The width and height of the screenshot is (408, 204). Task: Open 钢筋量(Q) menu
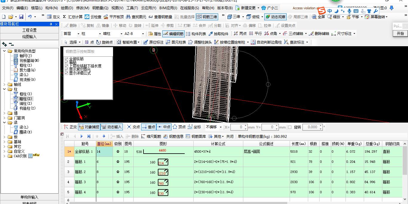100,8
